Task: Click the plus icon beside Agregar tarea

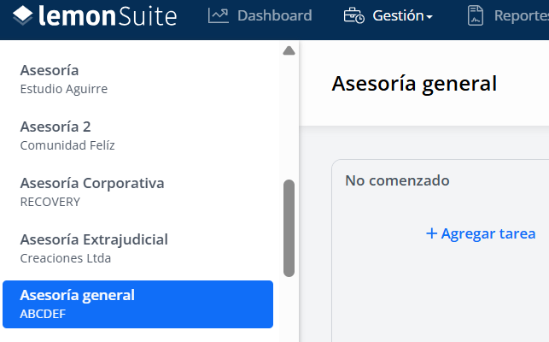Action: click(431, 233)
